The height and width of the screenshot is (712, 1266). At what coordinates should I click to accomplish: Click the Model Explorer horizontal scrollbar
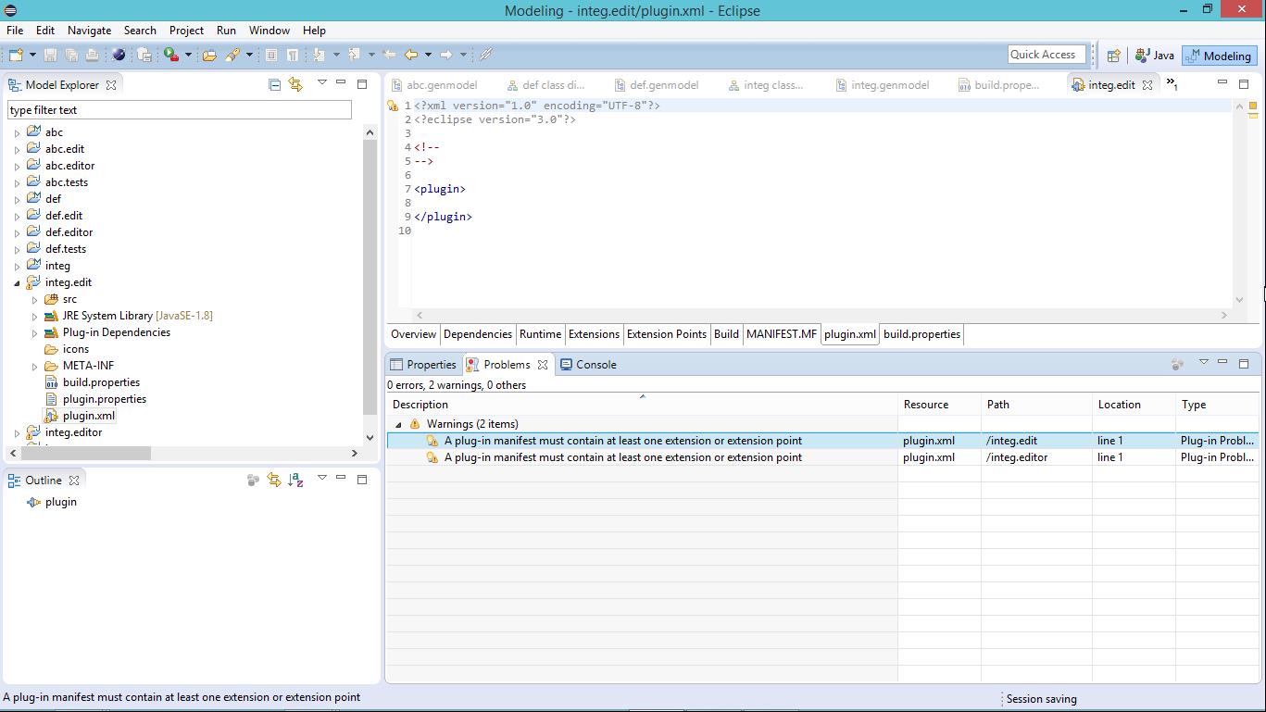(85, 453)
